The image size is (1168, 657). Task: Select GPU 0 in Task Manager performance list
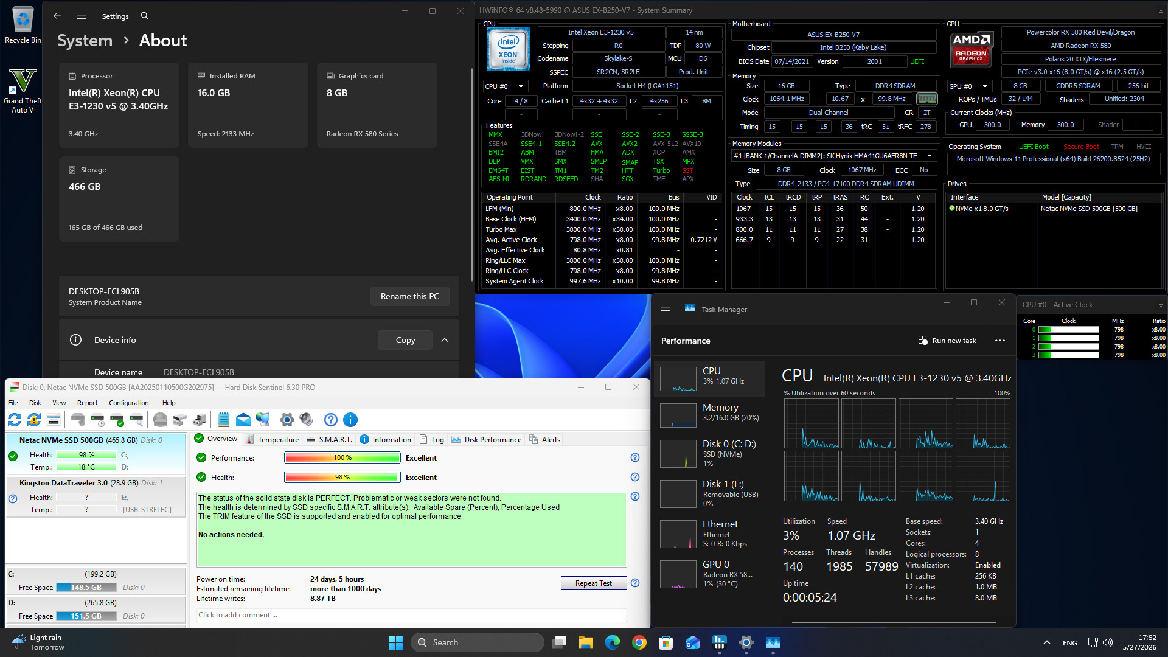click(x=709, y=574)
